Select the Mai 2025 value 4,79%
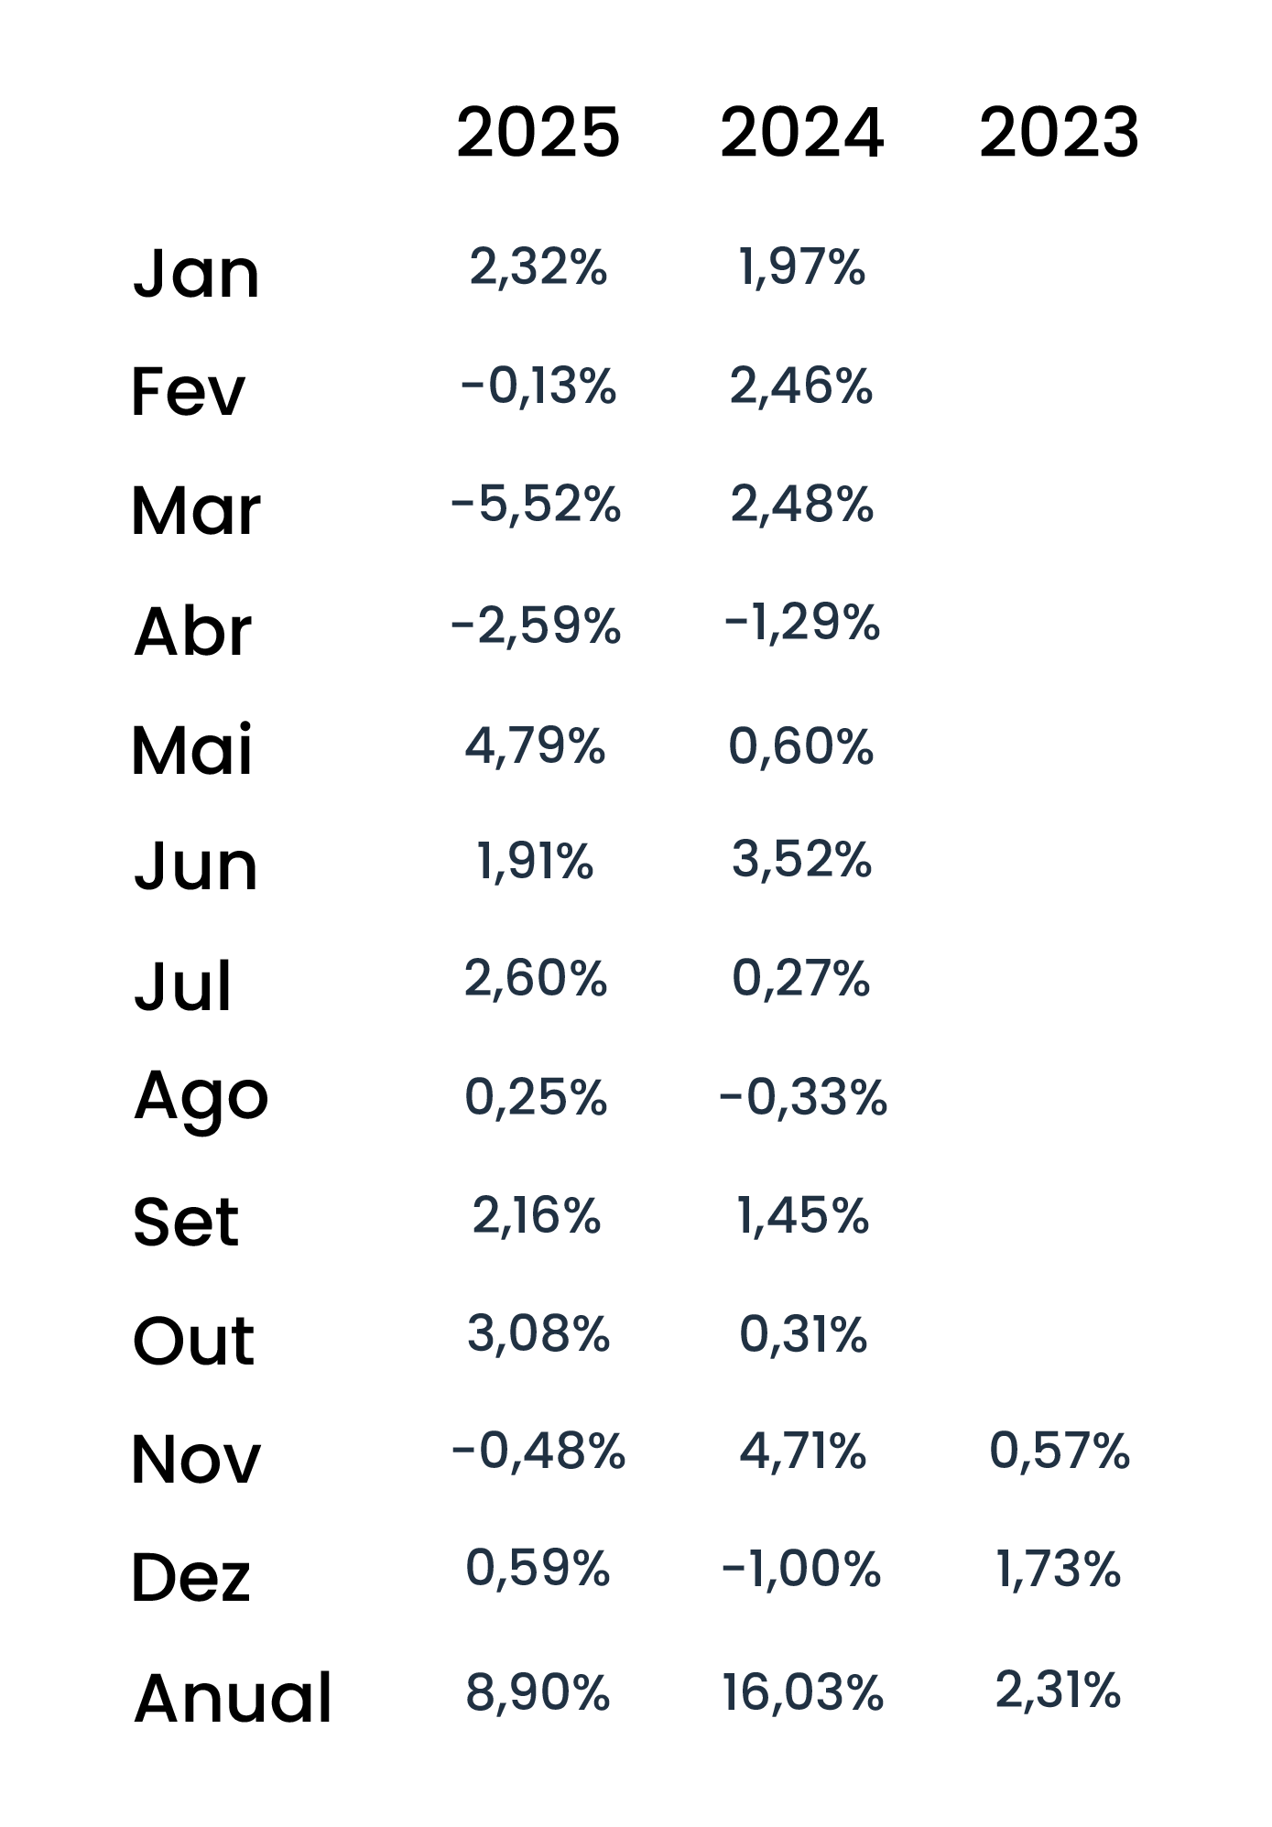Screen dimensions: 1272x1827 pyautogui.click(x=535, y=746)
